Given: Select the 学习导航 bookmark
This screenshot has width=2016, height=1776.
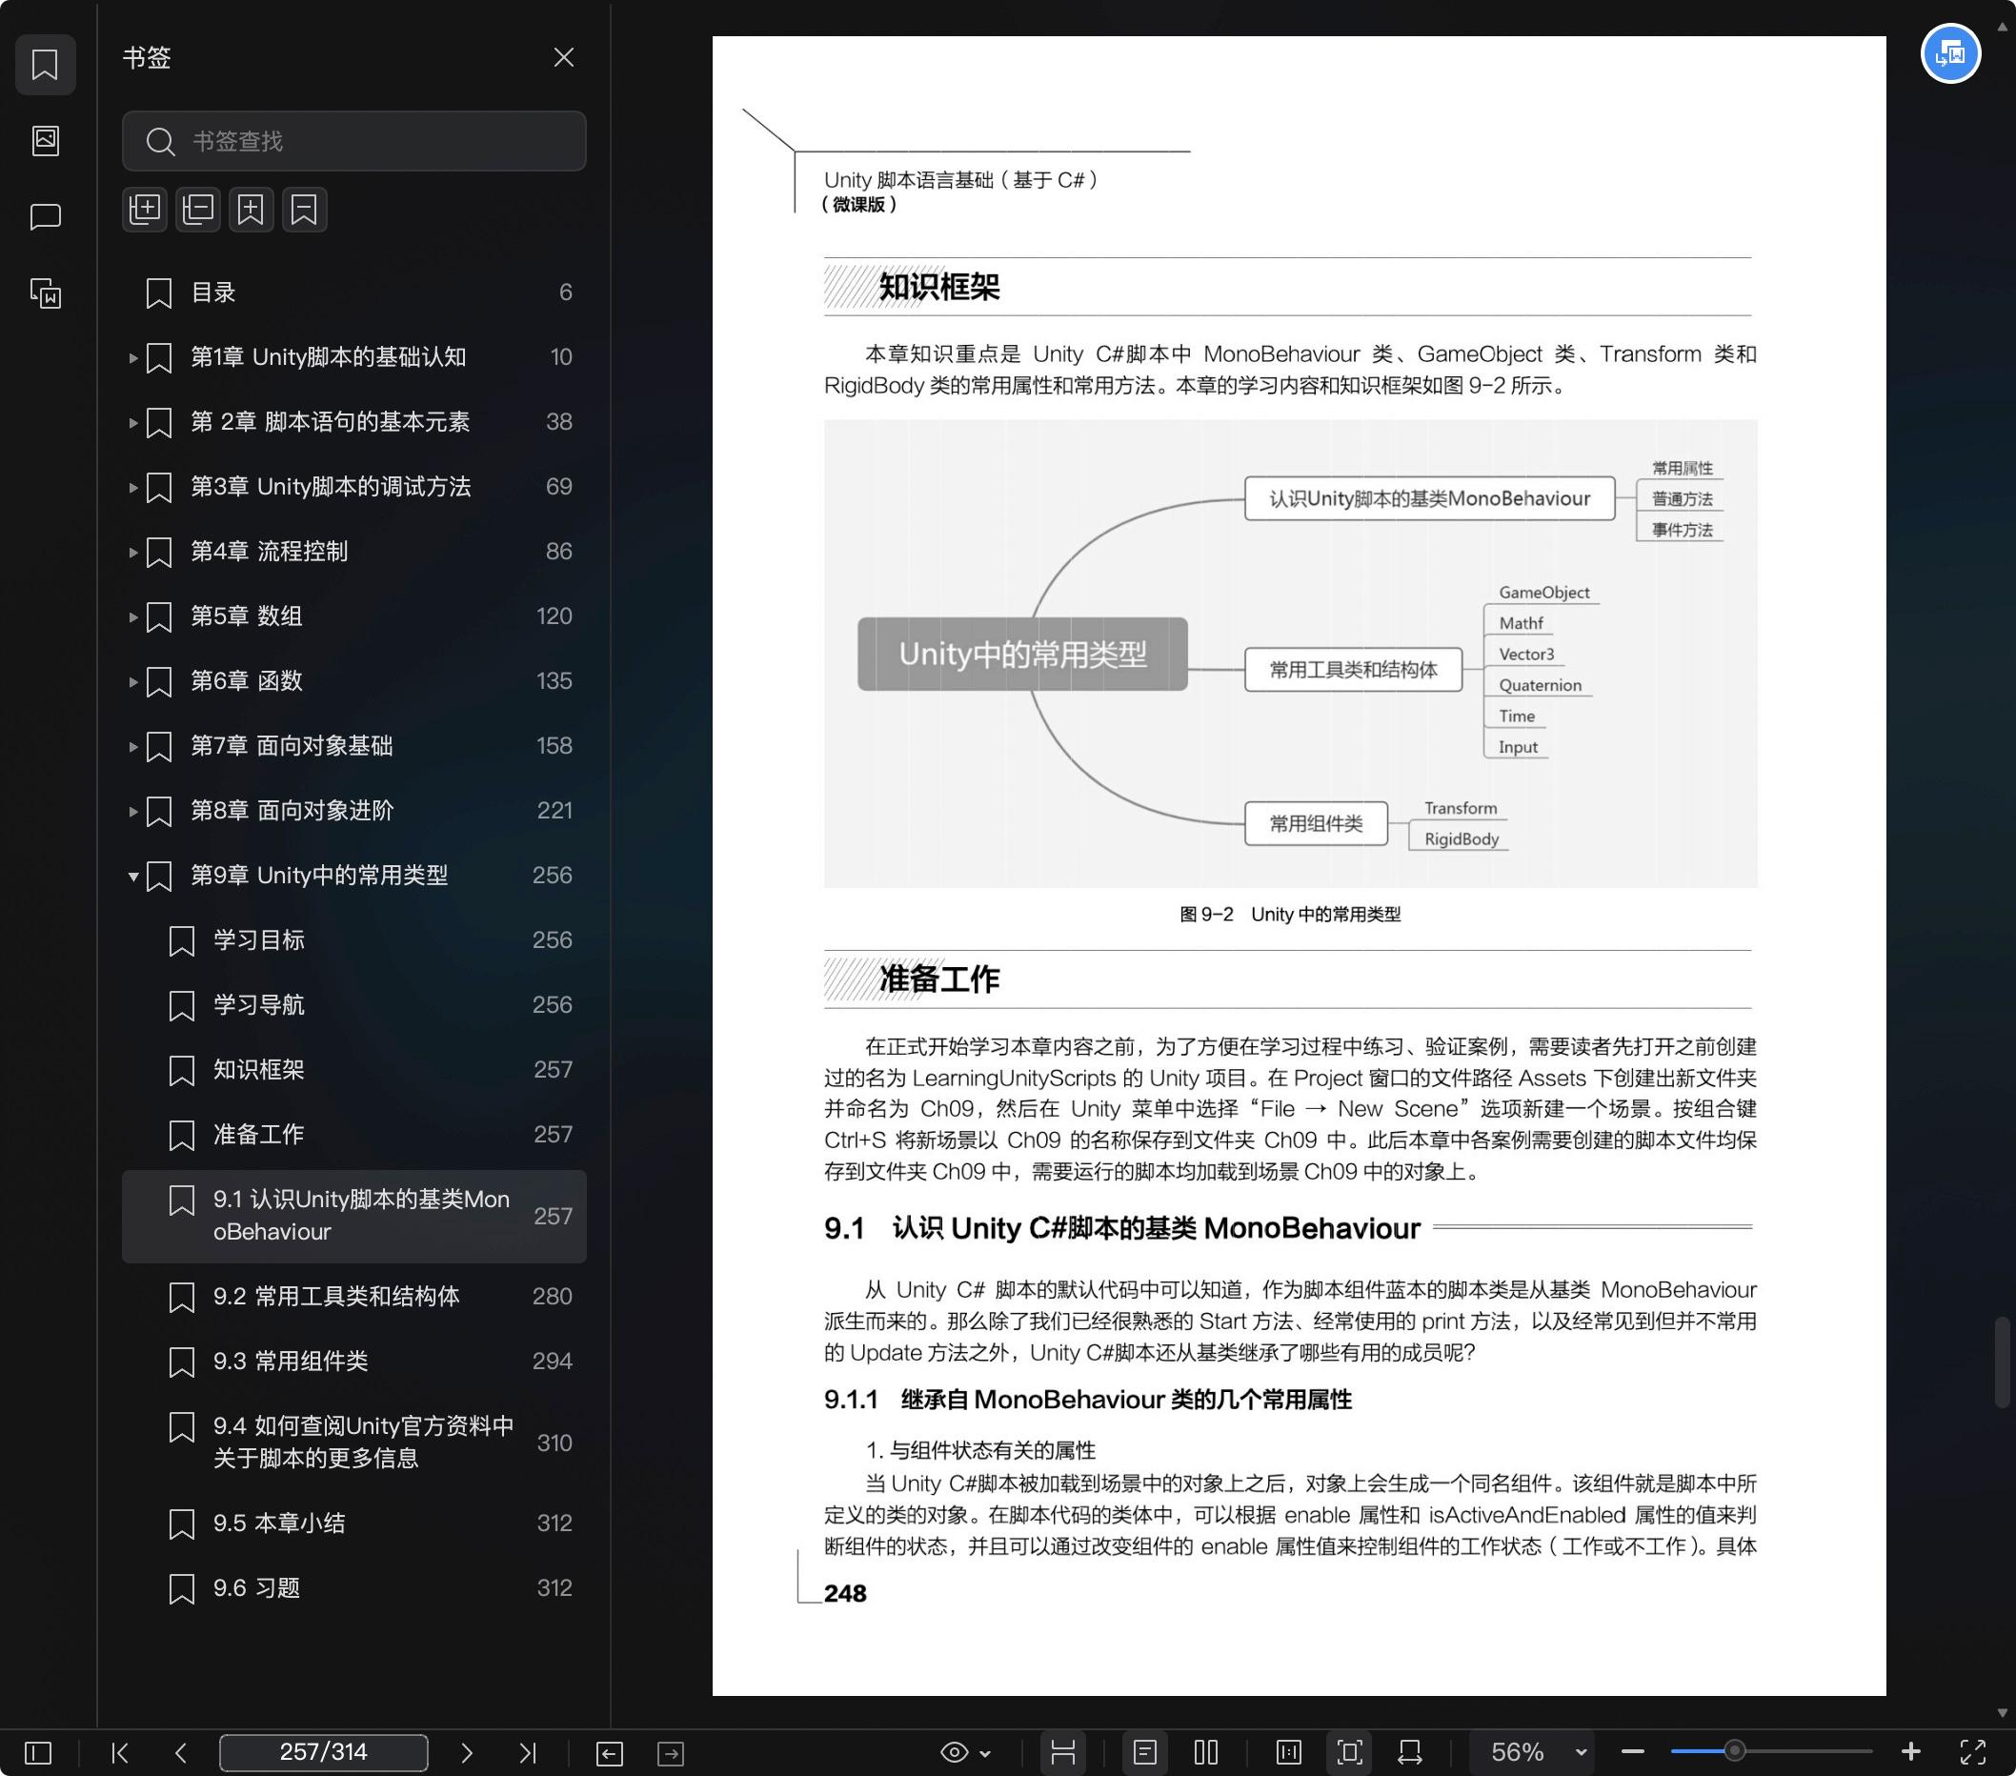Looking at the screenshot, I should (354, 1005).
